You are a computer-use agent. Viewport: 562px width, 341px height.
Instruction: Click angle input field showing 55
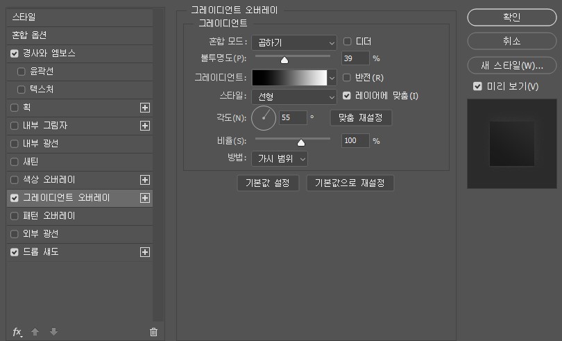293,118
